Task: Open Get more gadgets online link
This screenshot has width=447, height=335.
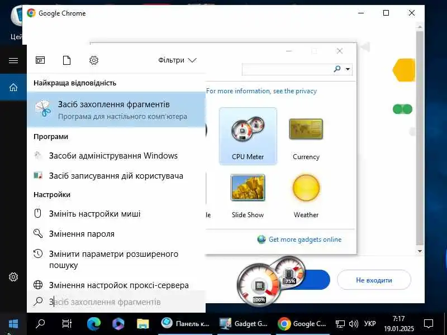Action: click(305, 240)
